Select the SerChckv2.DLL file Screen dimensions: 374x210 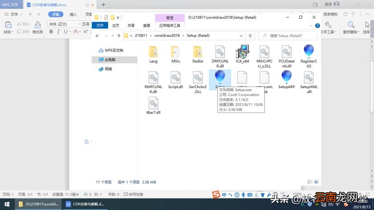coord(198,82)
